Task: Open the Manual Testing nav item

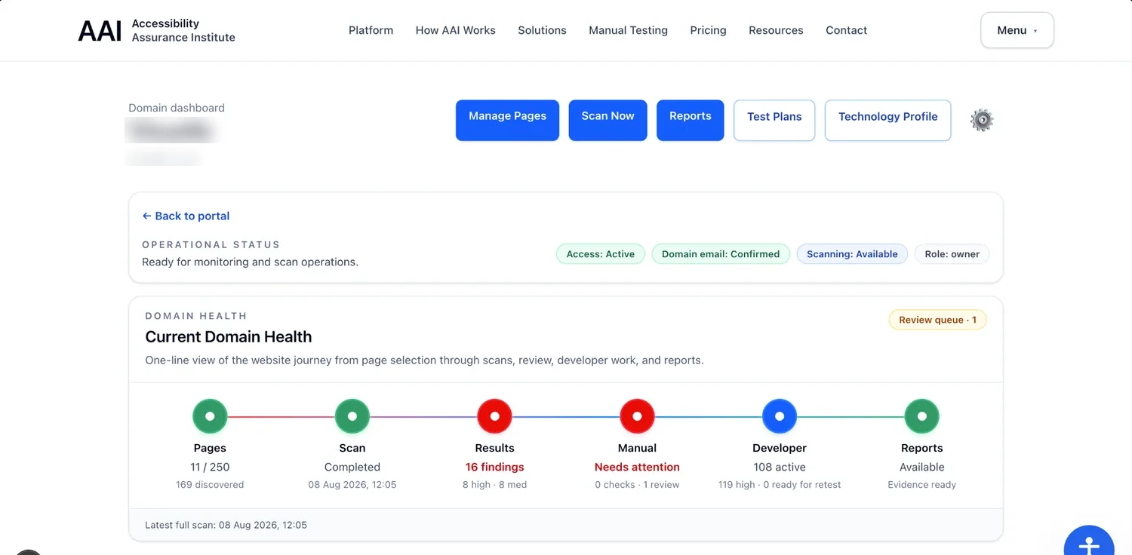Action: tap(628, 30)
